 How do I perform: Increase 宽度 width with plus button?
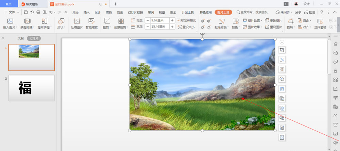tap(172, 27)
